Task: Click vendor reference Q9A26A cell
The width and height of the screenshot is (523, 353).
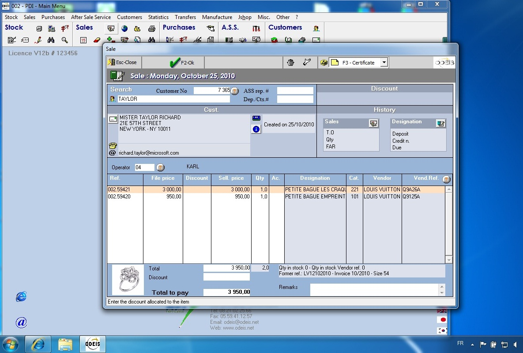Action: coord(423,190)
